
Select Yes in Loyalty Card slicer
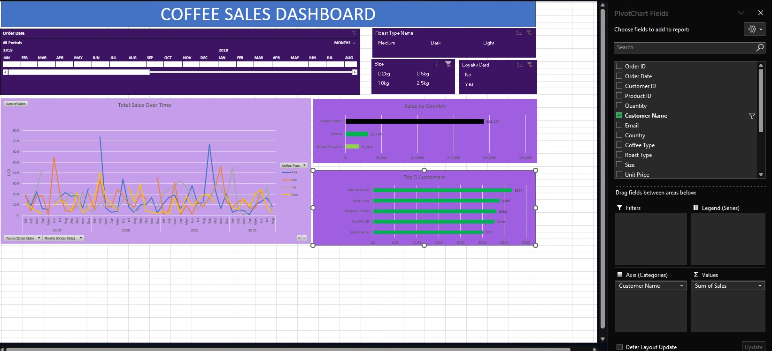click(469, 84)
